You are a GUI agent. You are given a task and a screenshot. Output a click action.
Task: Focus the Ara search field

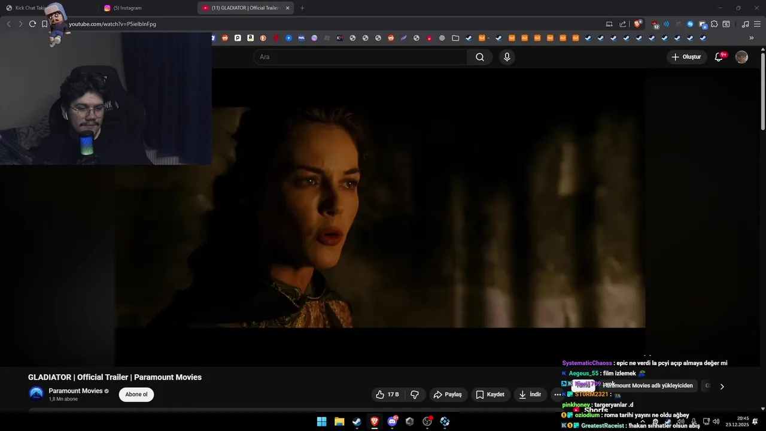(x=360, y=57)
